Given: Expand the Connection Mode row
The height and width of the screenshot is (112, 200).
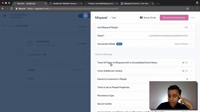Looking at the screenshot, I should [145, 44].
